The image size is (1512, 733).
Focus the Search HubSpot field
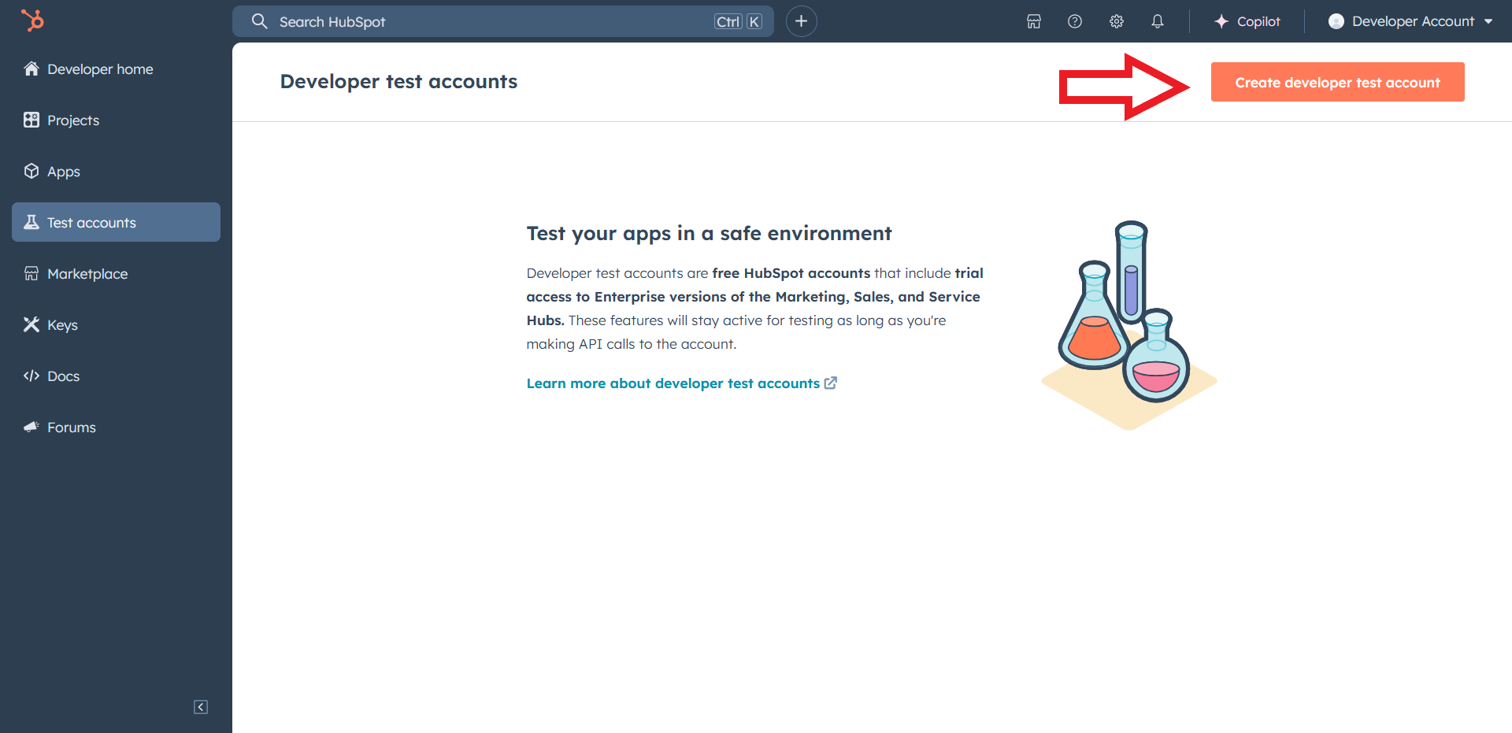(502, 21)
